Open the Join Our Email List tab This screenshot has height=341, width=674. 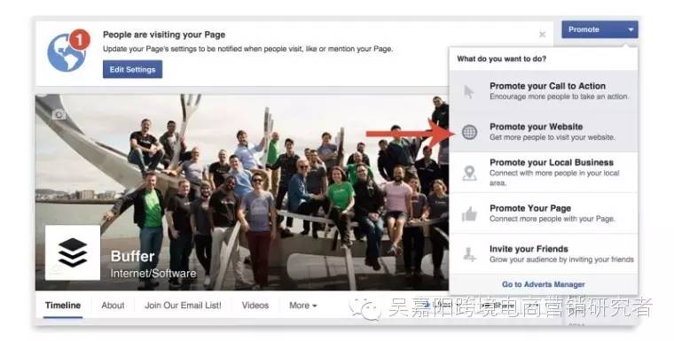pos(183,306)
